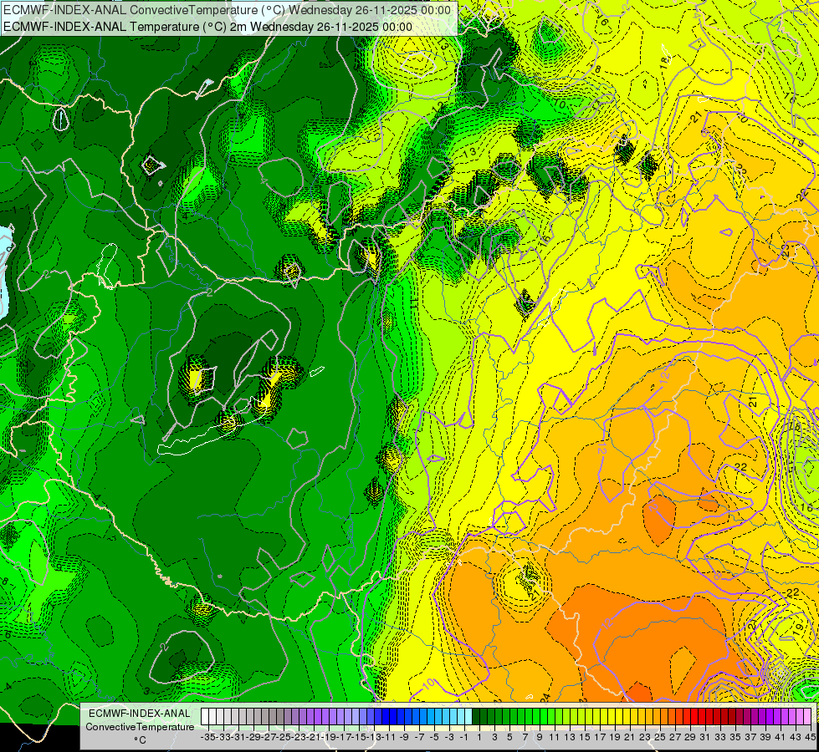819x752 pixels.
Task: Click the legend tick label 13
Action: tap(570, 738)
